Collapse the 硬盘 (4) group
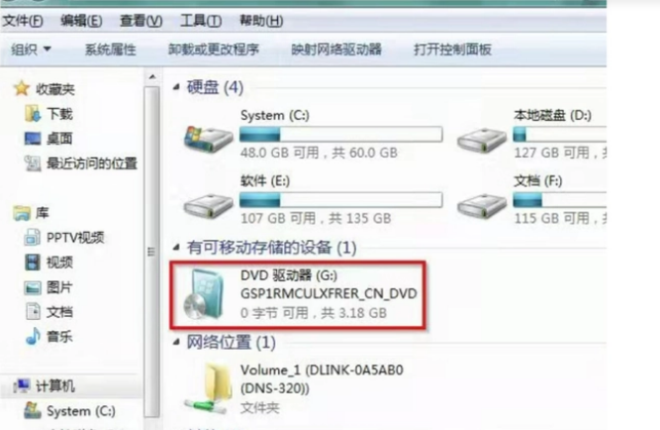Image resolution: width=660 pixels, height=430 pixels. (x=176, y=87)
